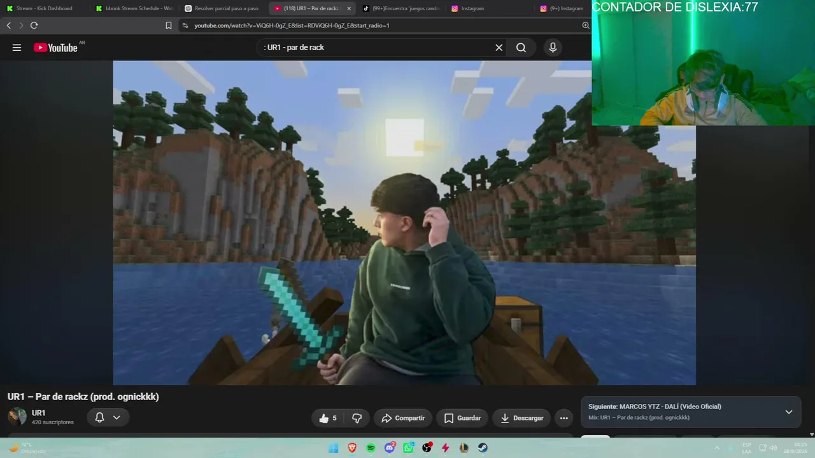The image size is (815, 458).
Task: Click 'Mix: UR1 – Par de rackz (prod. ognickkk)'
Action: point(639,417)
